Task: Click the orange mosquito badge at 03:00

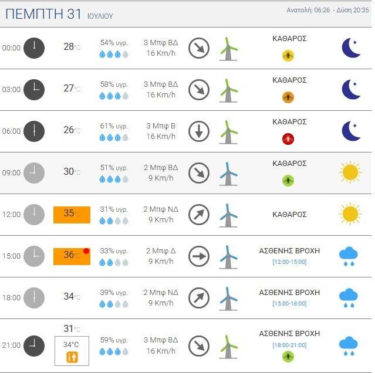Action: (288, 97)
